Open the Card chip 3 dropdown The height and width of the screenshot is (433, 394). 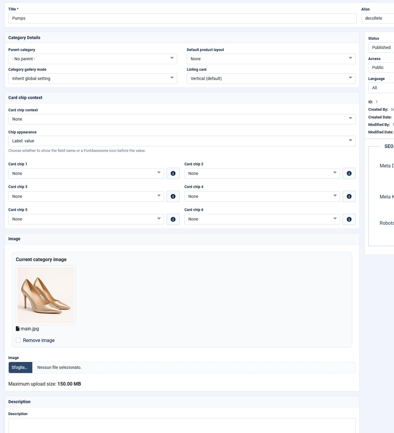[86, 196]
